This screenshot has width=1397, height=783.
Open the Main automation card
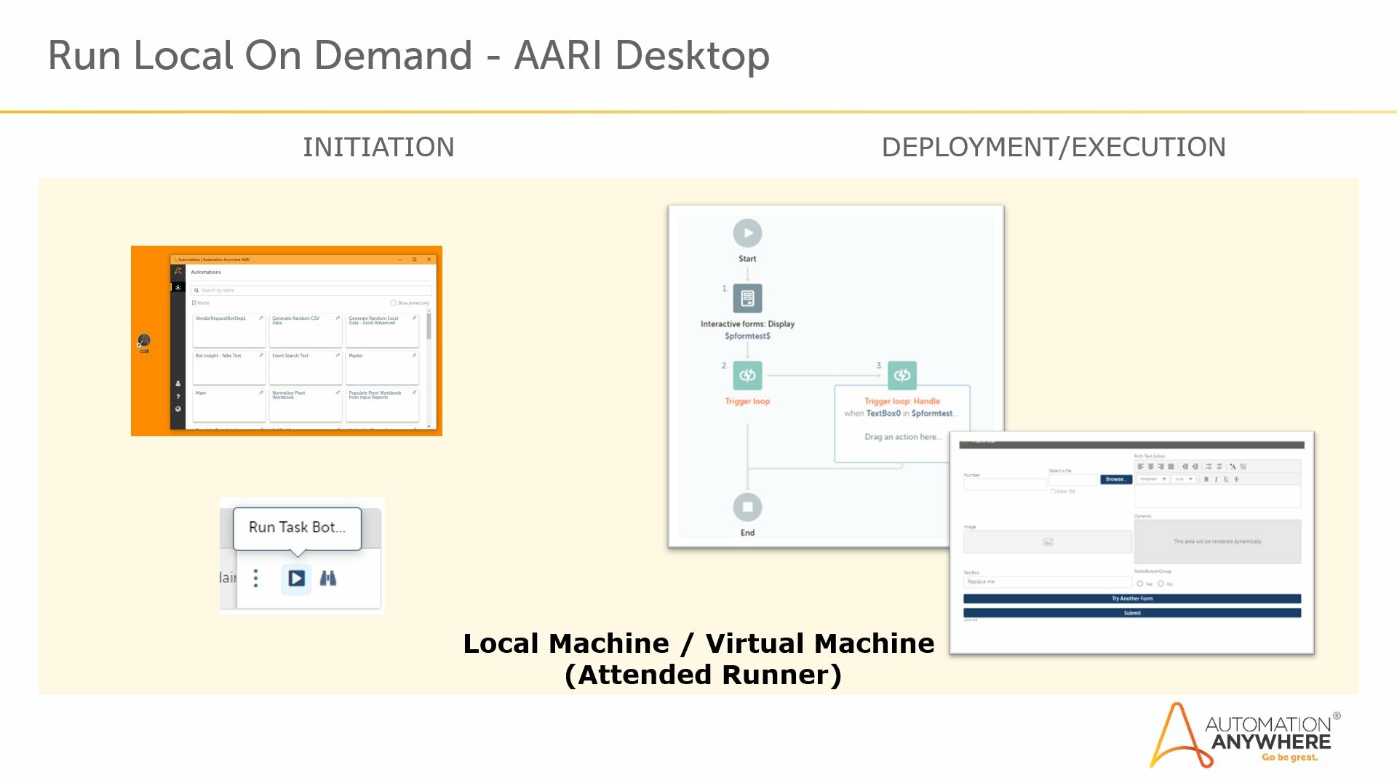click(x=228, y=405)
